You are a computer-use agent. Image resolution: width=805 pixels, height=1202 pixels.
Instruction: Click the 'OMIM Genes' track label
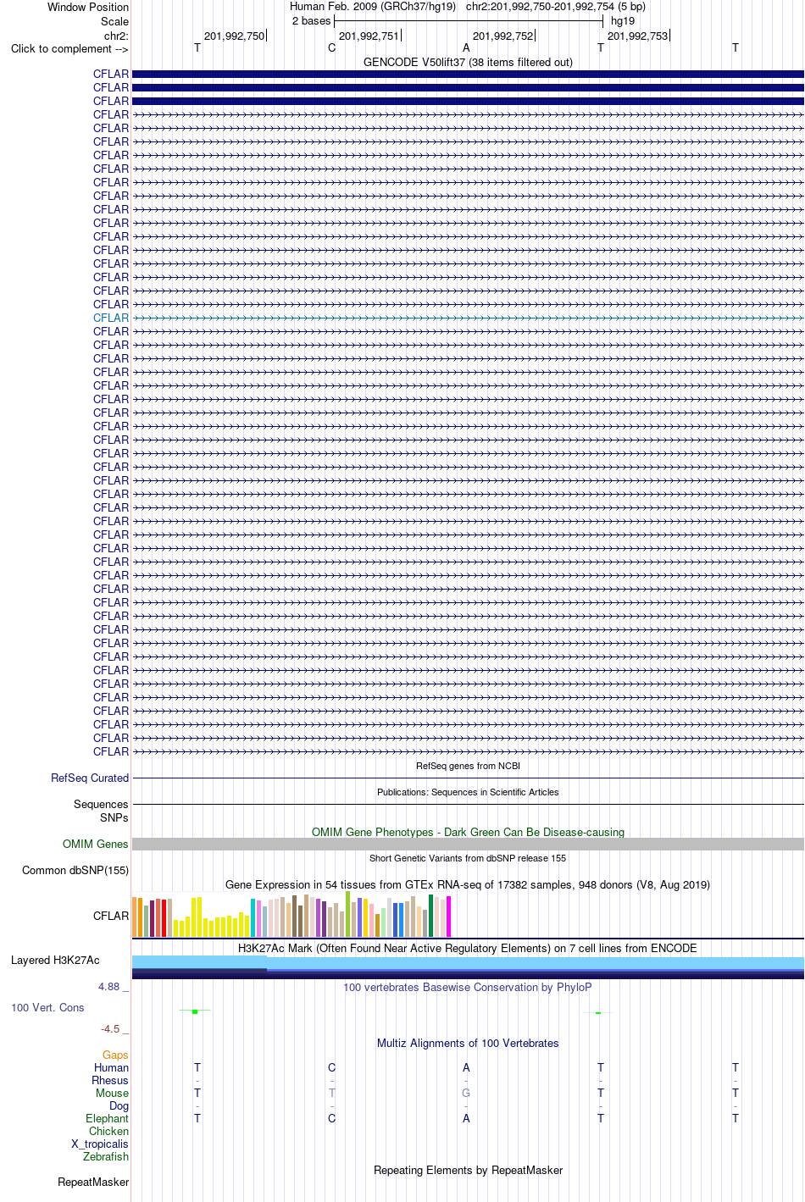(96, 844)
